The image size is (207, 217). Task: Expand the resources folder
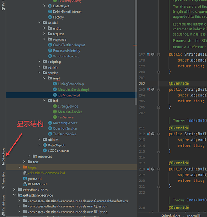point(29,156)
